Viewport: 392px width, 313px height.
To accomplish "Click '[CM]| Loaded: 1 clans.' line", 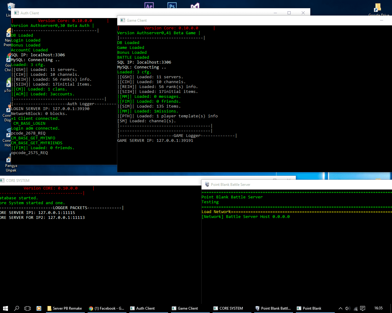I will (x=39, y=89).
